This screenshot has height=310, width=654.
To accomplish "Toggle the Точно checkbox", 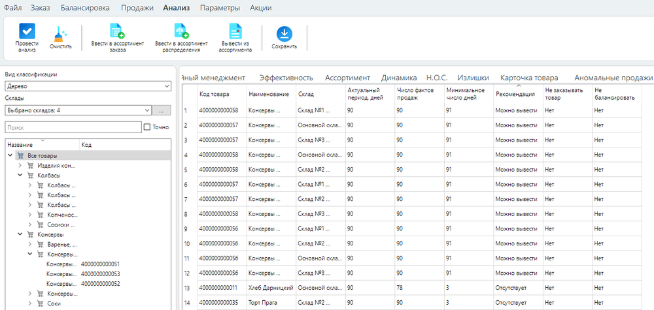I will click(x=146, y=127).
